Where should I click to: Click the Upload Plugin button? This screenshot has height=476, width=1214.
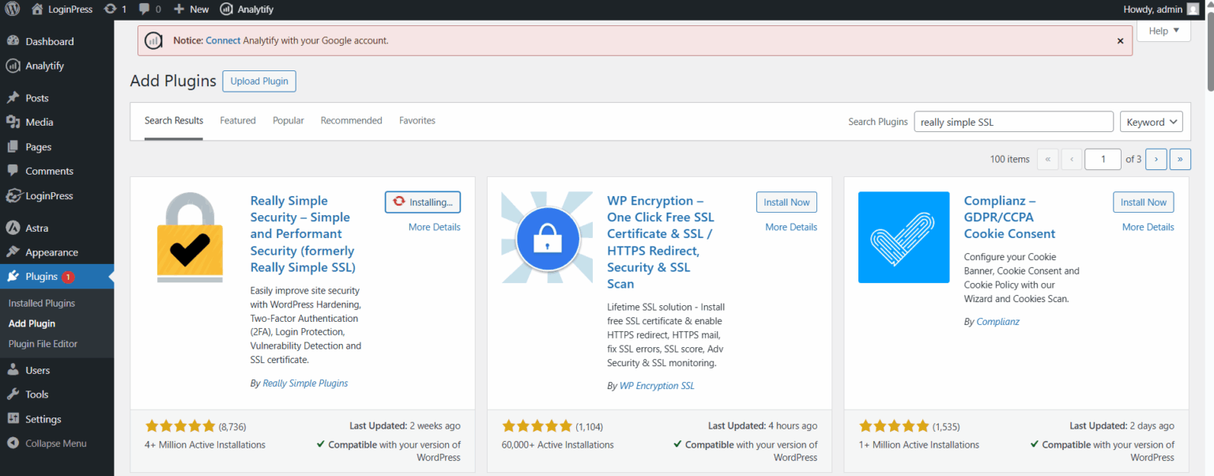(x=259, y=81)
